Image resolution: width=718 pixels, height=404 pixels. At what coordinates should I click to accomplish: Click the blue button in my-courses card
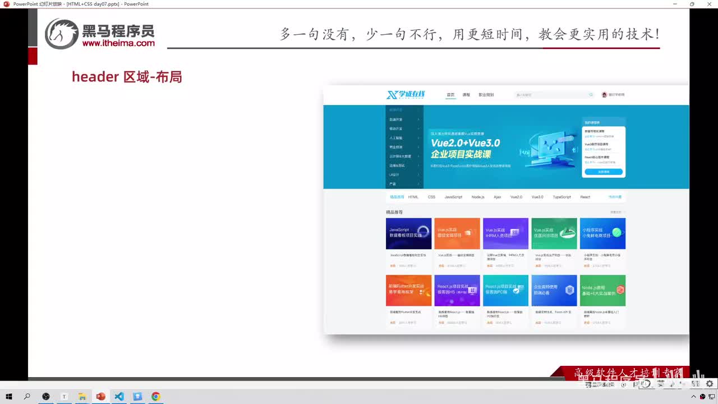point(604,172)
